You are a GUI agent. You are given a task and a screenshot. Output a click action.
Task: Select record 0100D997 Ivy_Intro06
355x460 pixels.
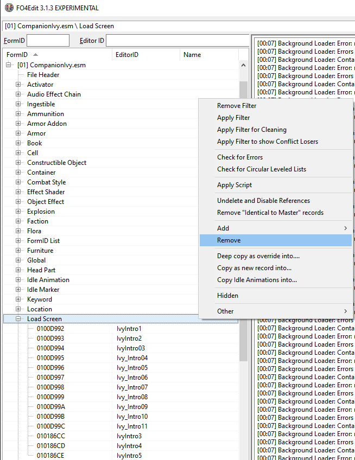click(121, 377)
